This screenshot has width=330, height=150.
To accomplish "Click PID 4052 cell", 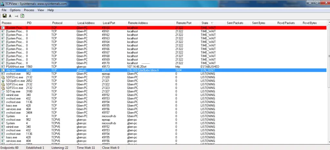I will (x=29, y=70).
